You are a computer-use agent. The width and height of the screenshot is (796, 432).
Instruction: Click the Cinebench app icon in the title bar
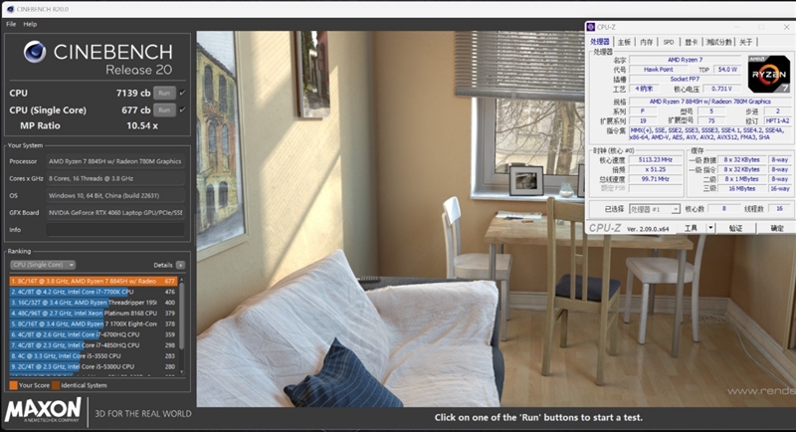point(10,9)
